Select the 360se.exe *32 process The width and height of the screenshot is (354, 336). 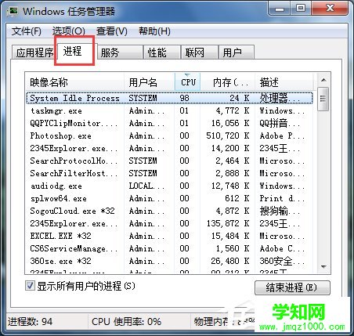(169, 261)
